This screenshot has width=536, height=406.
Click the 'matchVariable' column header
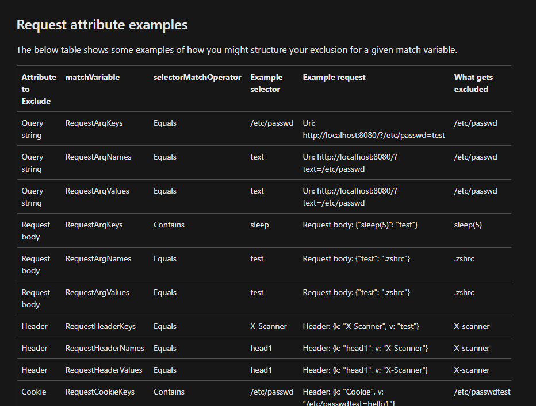click(92, 77)
